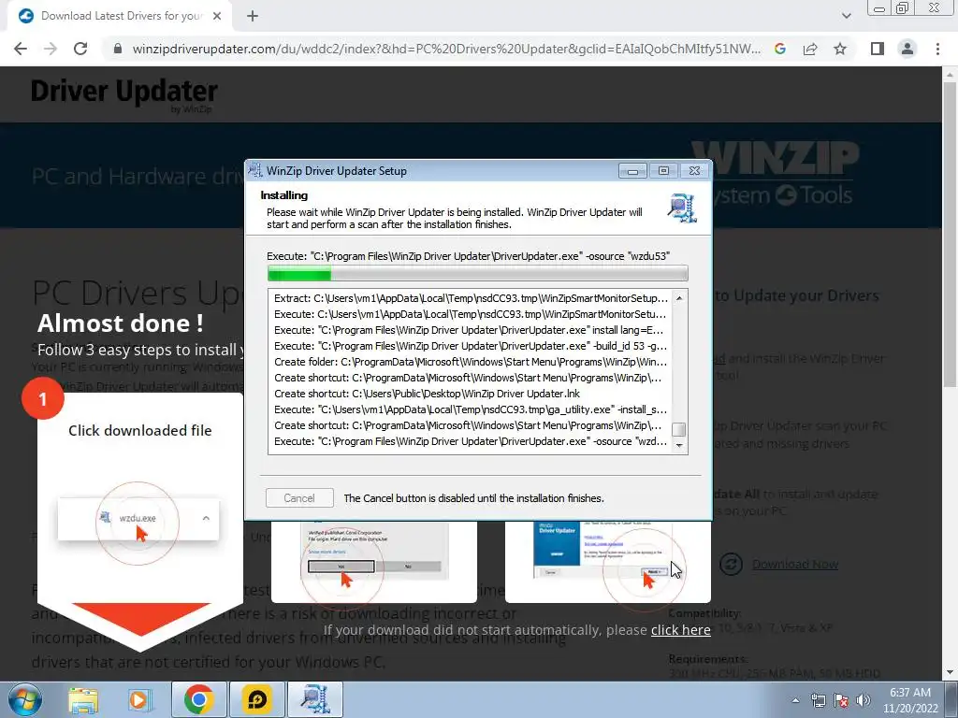Close the WinZip Driver Updater Setup window

coord(695,171)
